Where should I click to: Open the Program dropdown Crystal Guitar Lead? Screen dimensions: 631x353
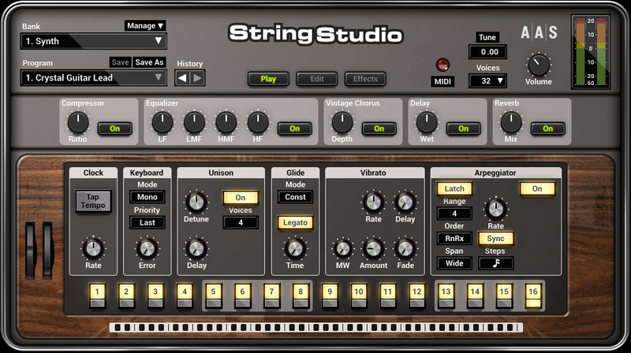(x=93, y=77)
